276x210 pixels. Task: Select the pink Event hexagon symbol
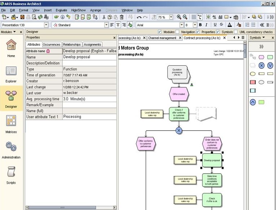pos(261,57)
